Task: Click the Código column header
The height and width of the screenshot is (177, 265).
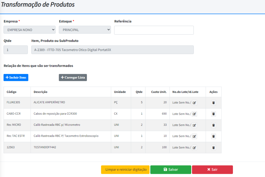Action: click(11, 92)
